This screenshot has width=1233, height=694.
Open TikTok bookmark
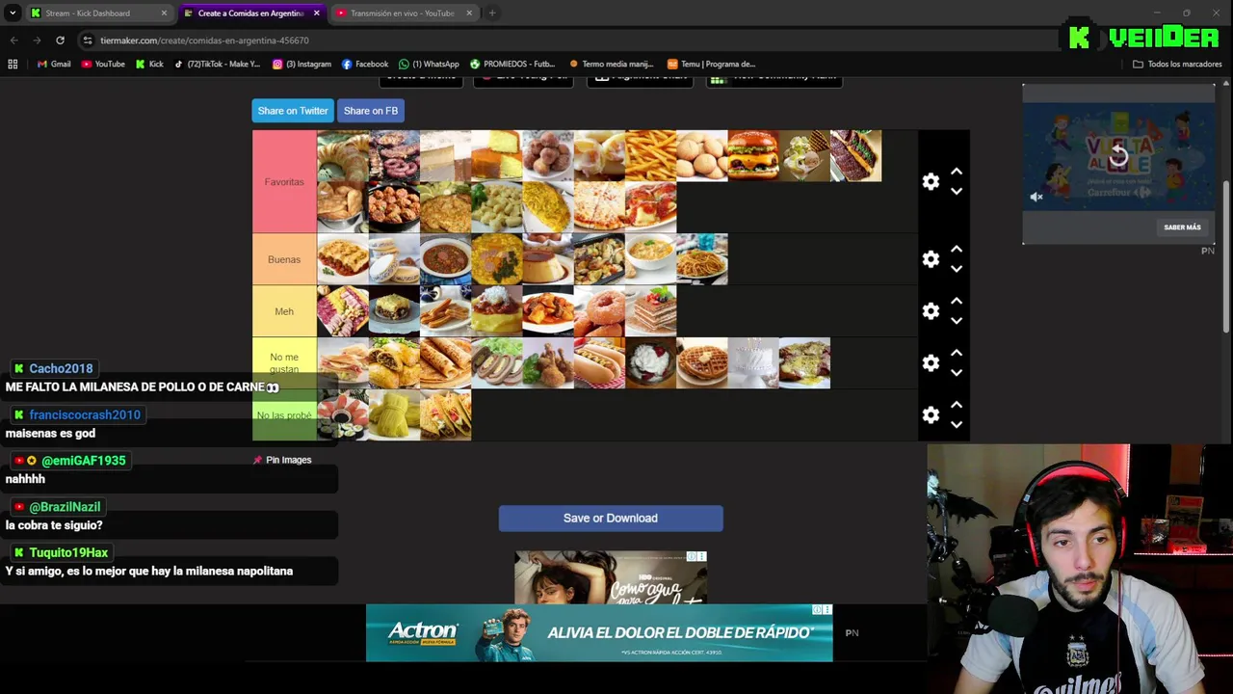(x=218, y=65)
